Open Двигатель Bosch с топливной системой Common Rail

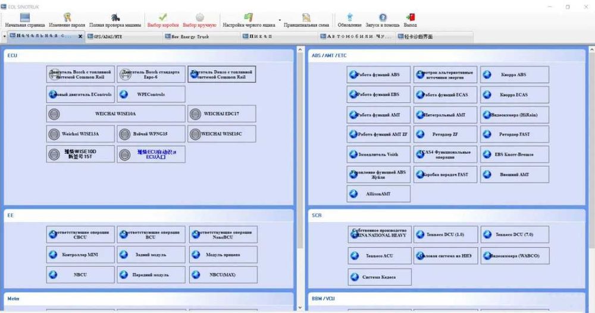(x=80, y=74)
